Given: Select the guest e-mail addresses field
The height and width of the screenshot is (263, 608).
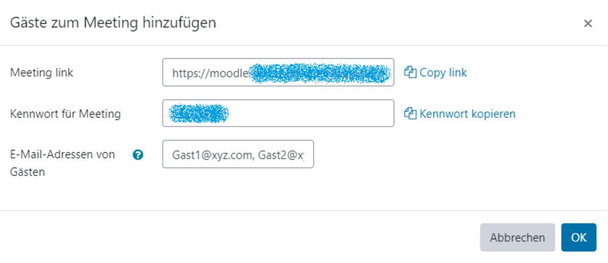Looking at the screenshot, I should coord(238,154).
